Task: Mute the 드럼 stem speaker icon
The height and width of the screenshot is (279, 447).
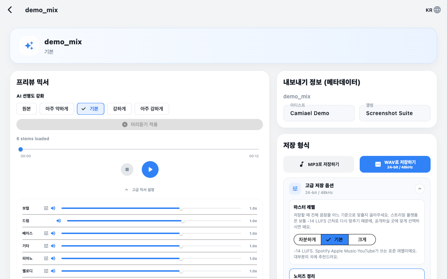Action: 59,221
